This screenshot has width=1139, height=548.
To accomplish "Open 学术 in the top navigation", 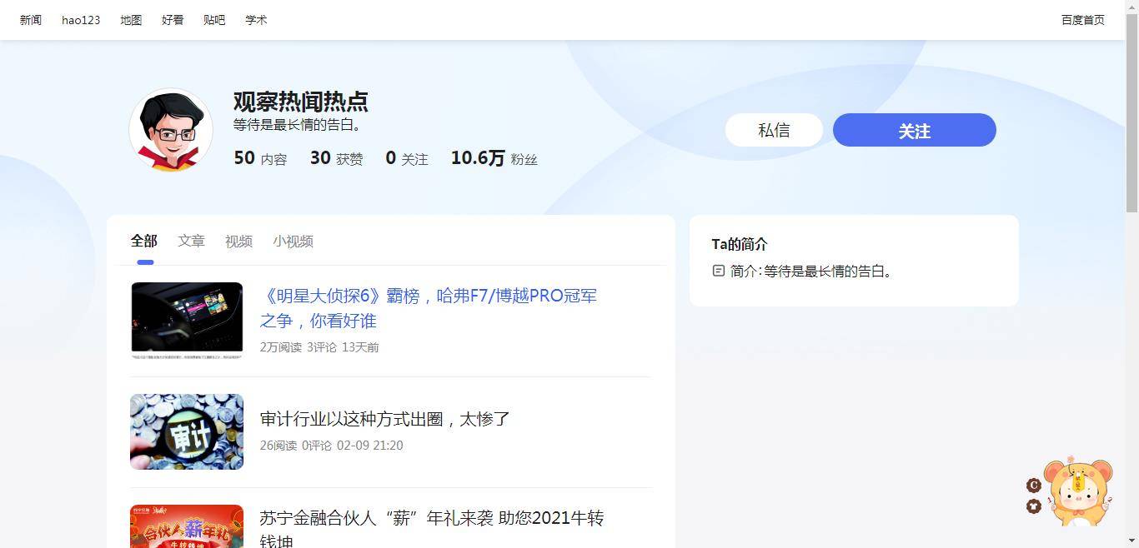I will (256, 20).
